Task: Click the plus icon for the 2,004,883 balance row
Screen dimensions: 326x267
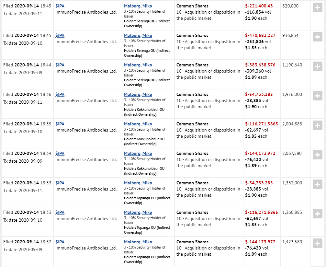Action: (317, 126)
